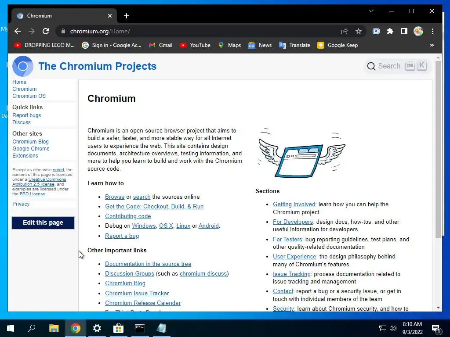
Task: Open the Creative Commons Attribution license link
Action: click(39, 182)
